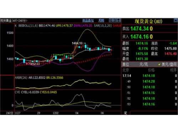
Task: Click the second chart layout icon
Action: tap(115, 20)
